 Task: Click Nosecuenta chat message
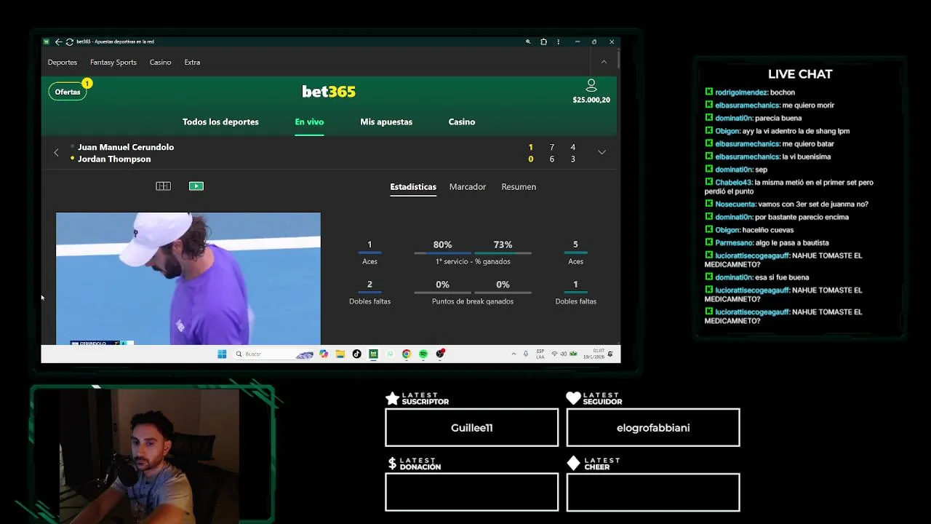click(786, 205)
